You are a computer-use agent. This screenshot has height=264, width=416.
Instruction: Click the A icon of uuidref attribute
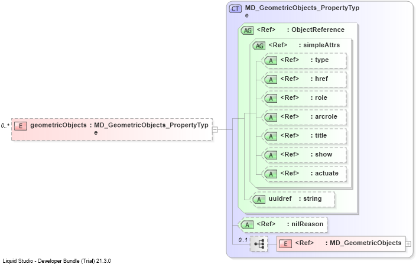pyautogui.click(x=259, y=199)
